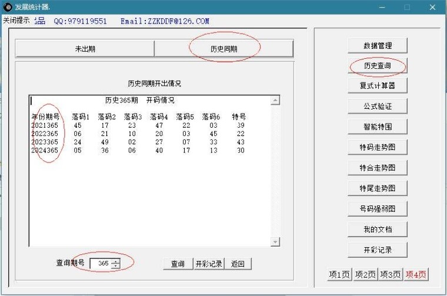Go to 项4页

click(x=416, y=274)
